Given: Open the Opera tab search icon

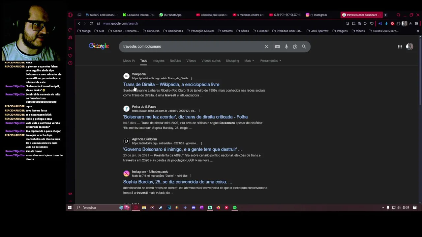Looking at the screenshot, I should click(x=398, y=15).
